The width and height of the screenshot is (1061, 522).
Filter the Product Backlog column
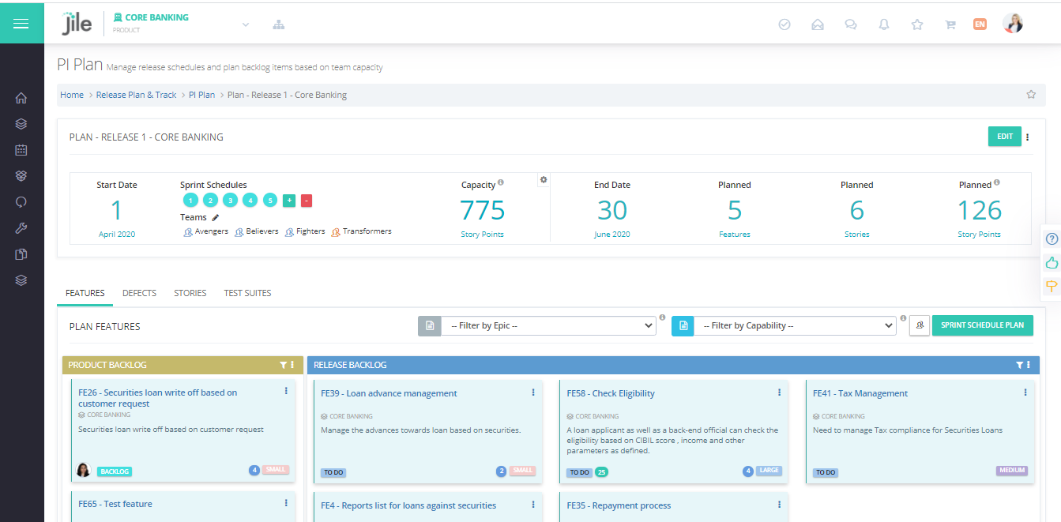[x=284, y=365]
